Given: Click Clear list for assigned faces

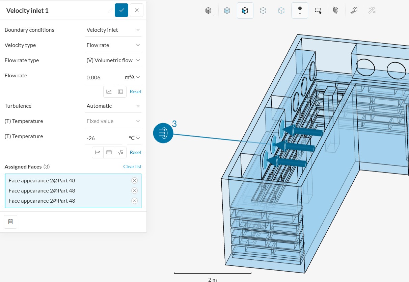Looking at the screenshot, I should (132, 166).
